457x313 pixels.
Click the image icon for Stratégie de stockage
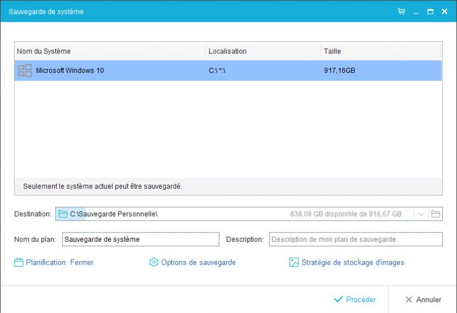tap(294, 262)
